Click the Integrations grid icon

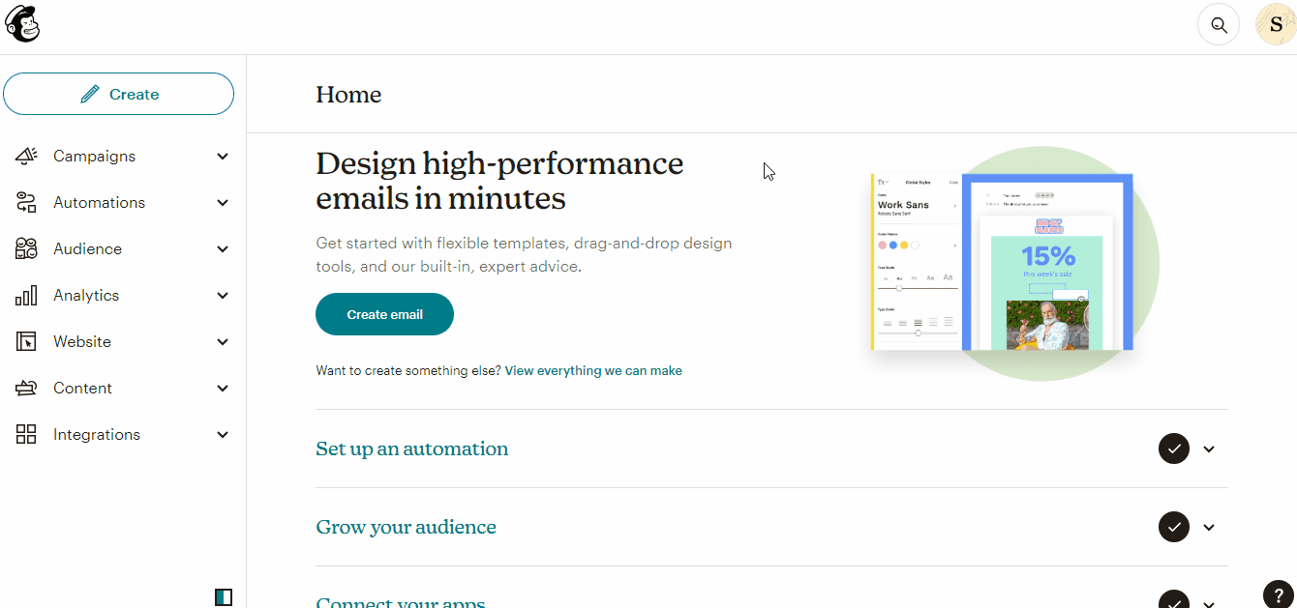coord(26,434)
